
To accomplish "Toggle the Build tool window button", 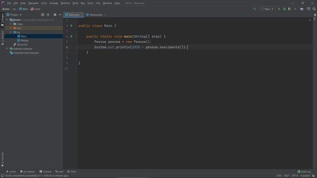I will tap(59, 172).
